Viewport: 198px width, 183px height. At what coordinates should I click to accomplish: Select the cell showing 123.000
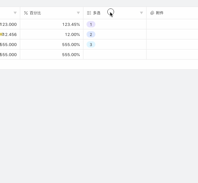(x=10, y=24)
